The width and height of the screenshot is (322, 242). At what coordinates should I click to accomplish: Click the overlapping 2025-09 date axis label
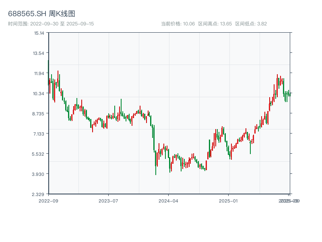(x=289, y=200)
